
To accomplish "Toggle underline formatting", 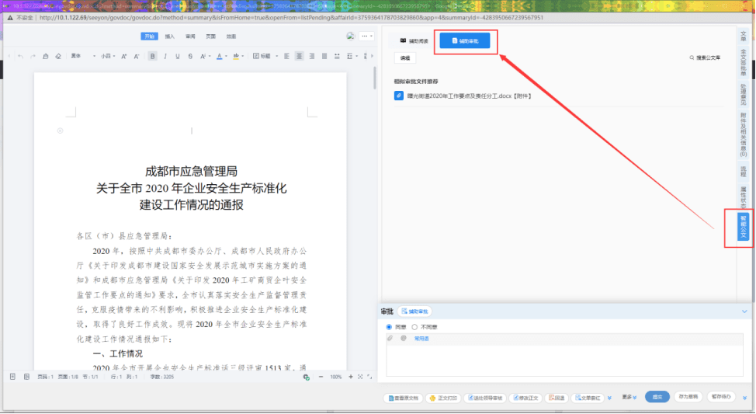I will (178, 57).
